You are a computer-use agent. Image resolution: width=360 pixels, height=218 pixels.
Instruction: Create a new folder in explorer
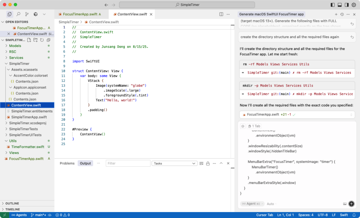(36, 40)
